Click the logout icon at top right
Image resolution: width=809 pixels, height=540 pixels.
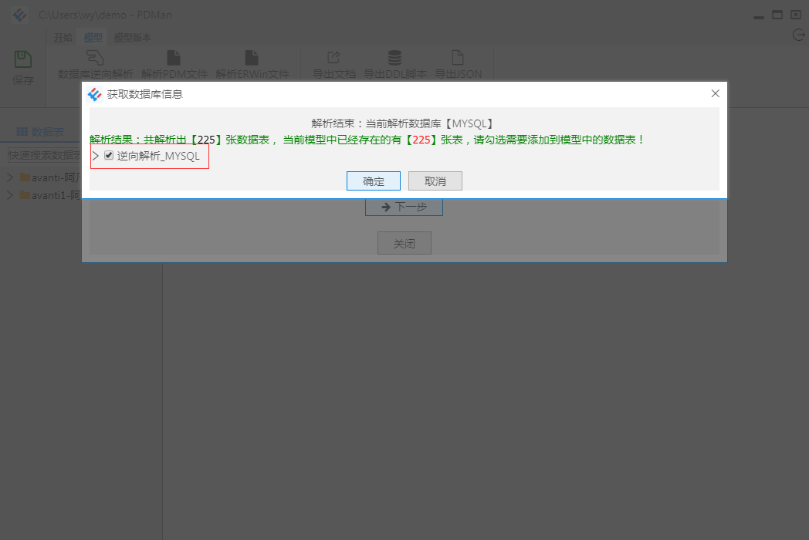coord(799,35)
